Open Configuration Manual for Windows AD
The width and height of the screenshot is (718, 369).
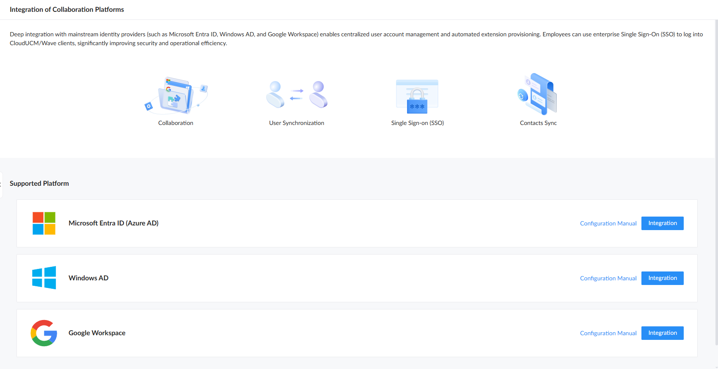(x=608, y=278)
